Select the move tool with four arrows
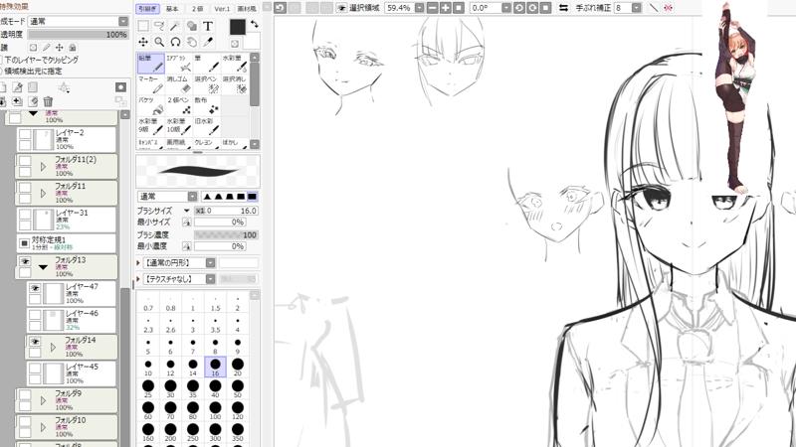 coord(143,42)
